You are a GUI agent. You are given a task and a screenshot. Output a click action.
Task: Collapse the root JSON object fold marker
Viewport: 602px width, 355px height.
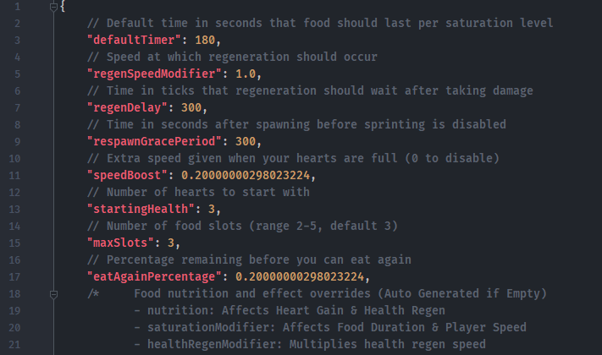(x=54, y=7)
